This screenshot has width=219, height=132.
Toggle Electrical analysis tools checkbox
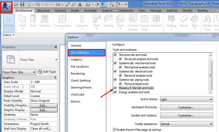pyautogui.click(x=121, y=76)
